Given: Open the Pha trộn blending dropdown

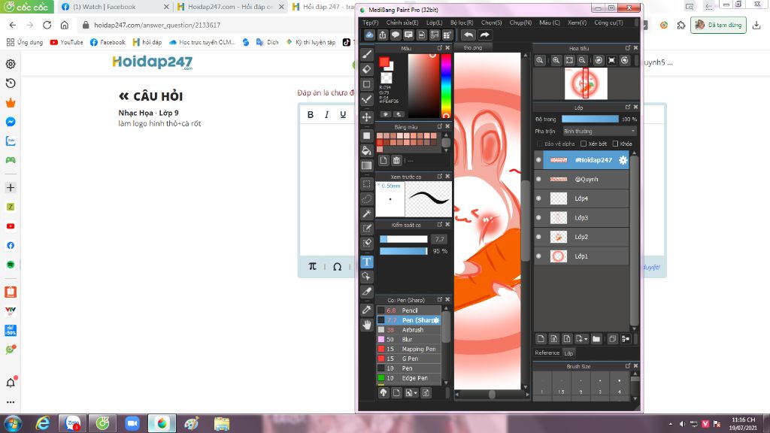Looking at the screenshot, I should point(599,131).
